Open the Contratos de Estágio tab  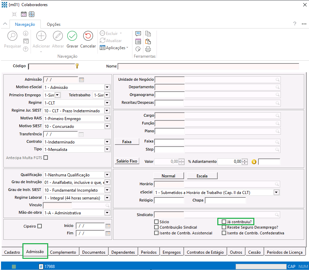click(205, 252)
